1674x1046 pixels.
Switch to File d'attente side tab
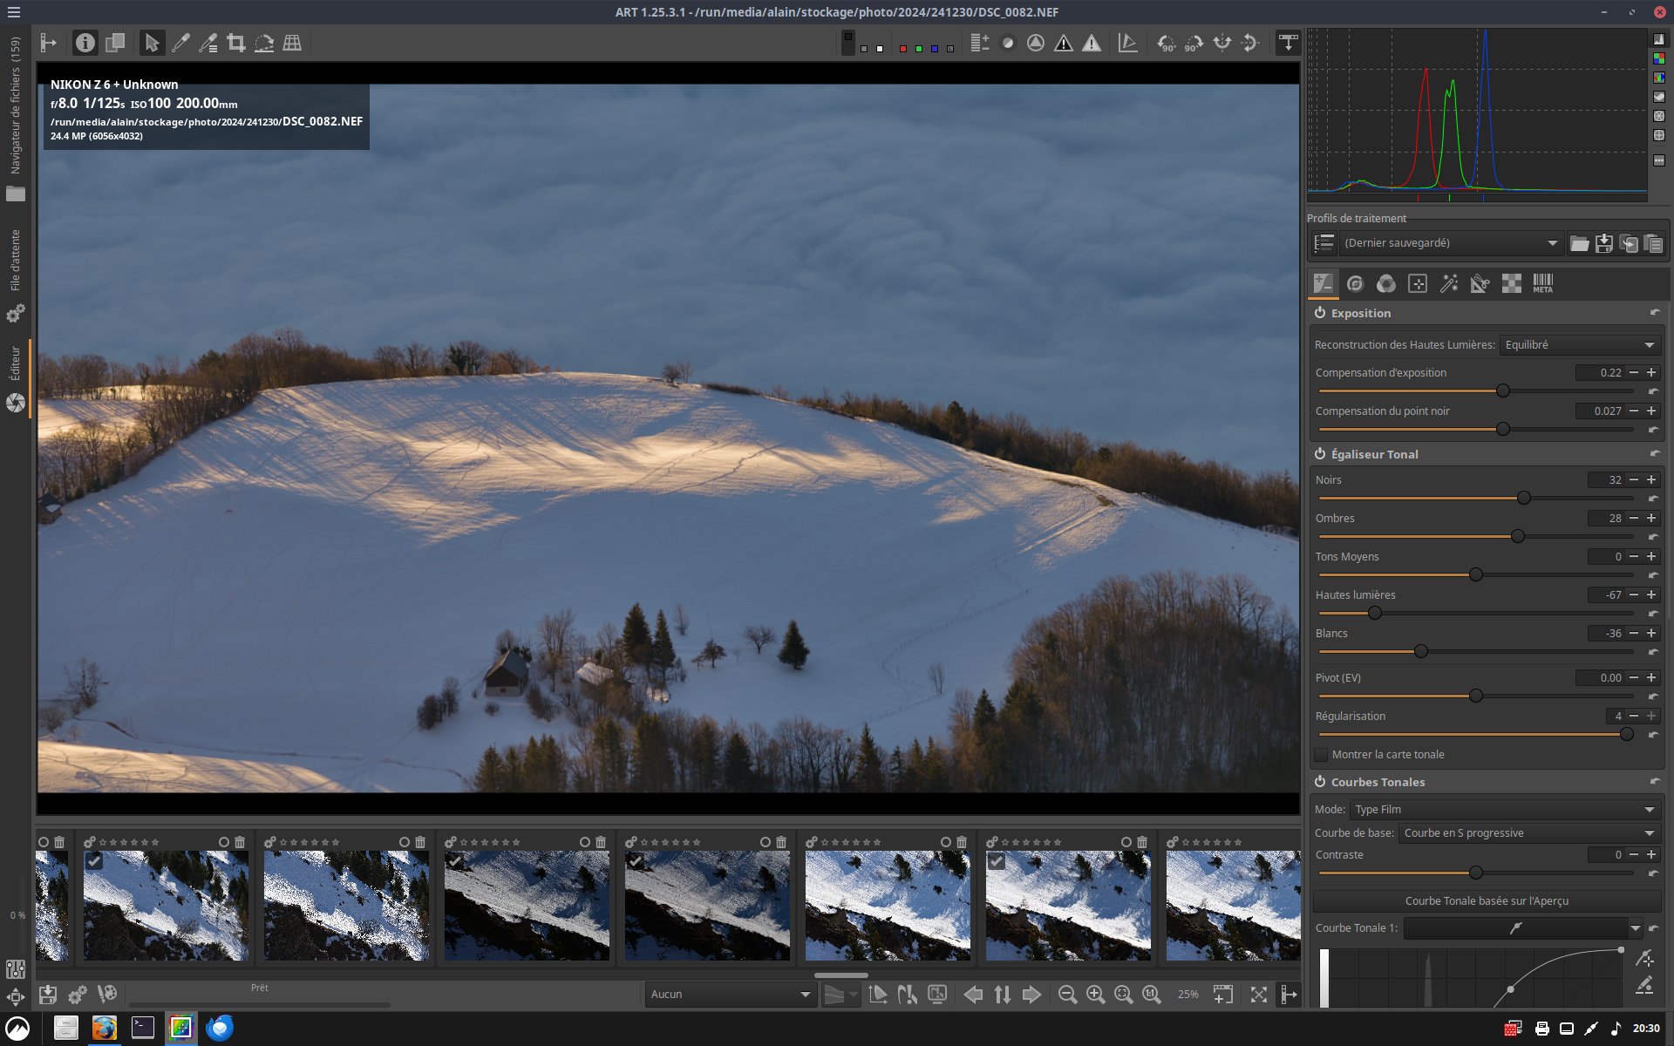click(x=15, y=260)
